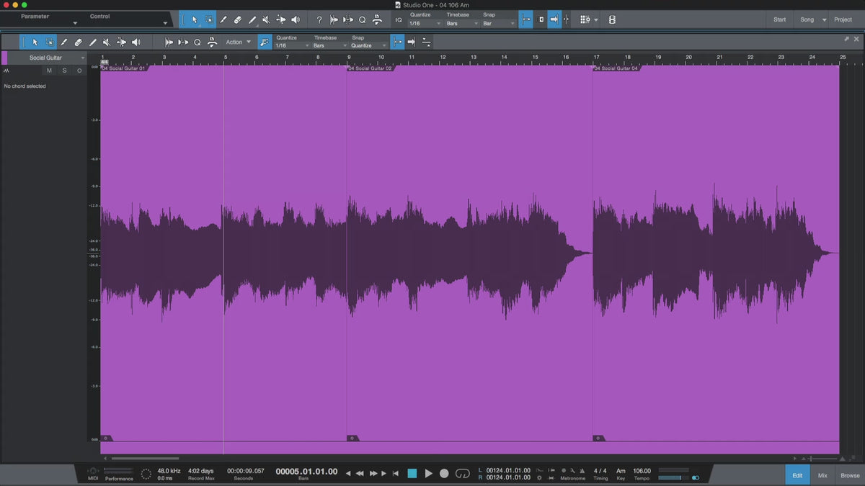Mute the Social Guitar track with M

[x=49, y=71]
